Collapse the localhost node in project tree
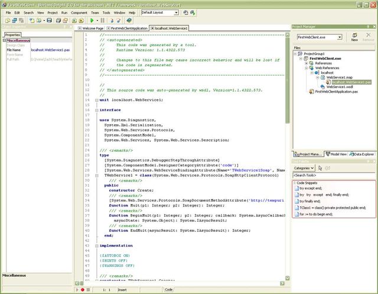The image size is (378, 294). coord(312,73)
